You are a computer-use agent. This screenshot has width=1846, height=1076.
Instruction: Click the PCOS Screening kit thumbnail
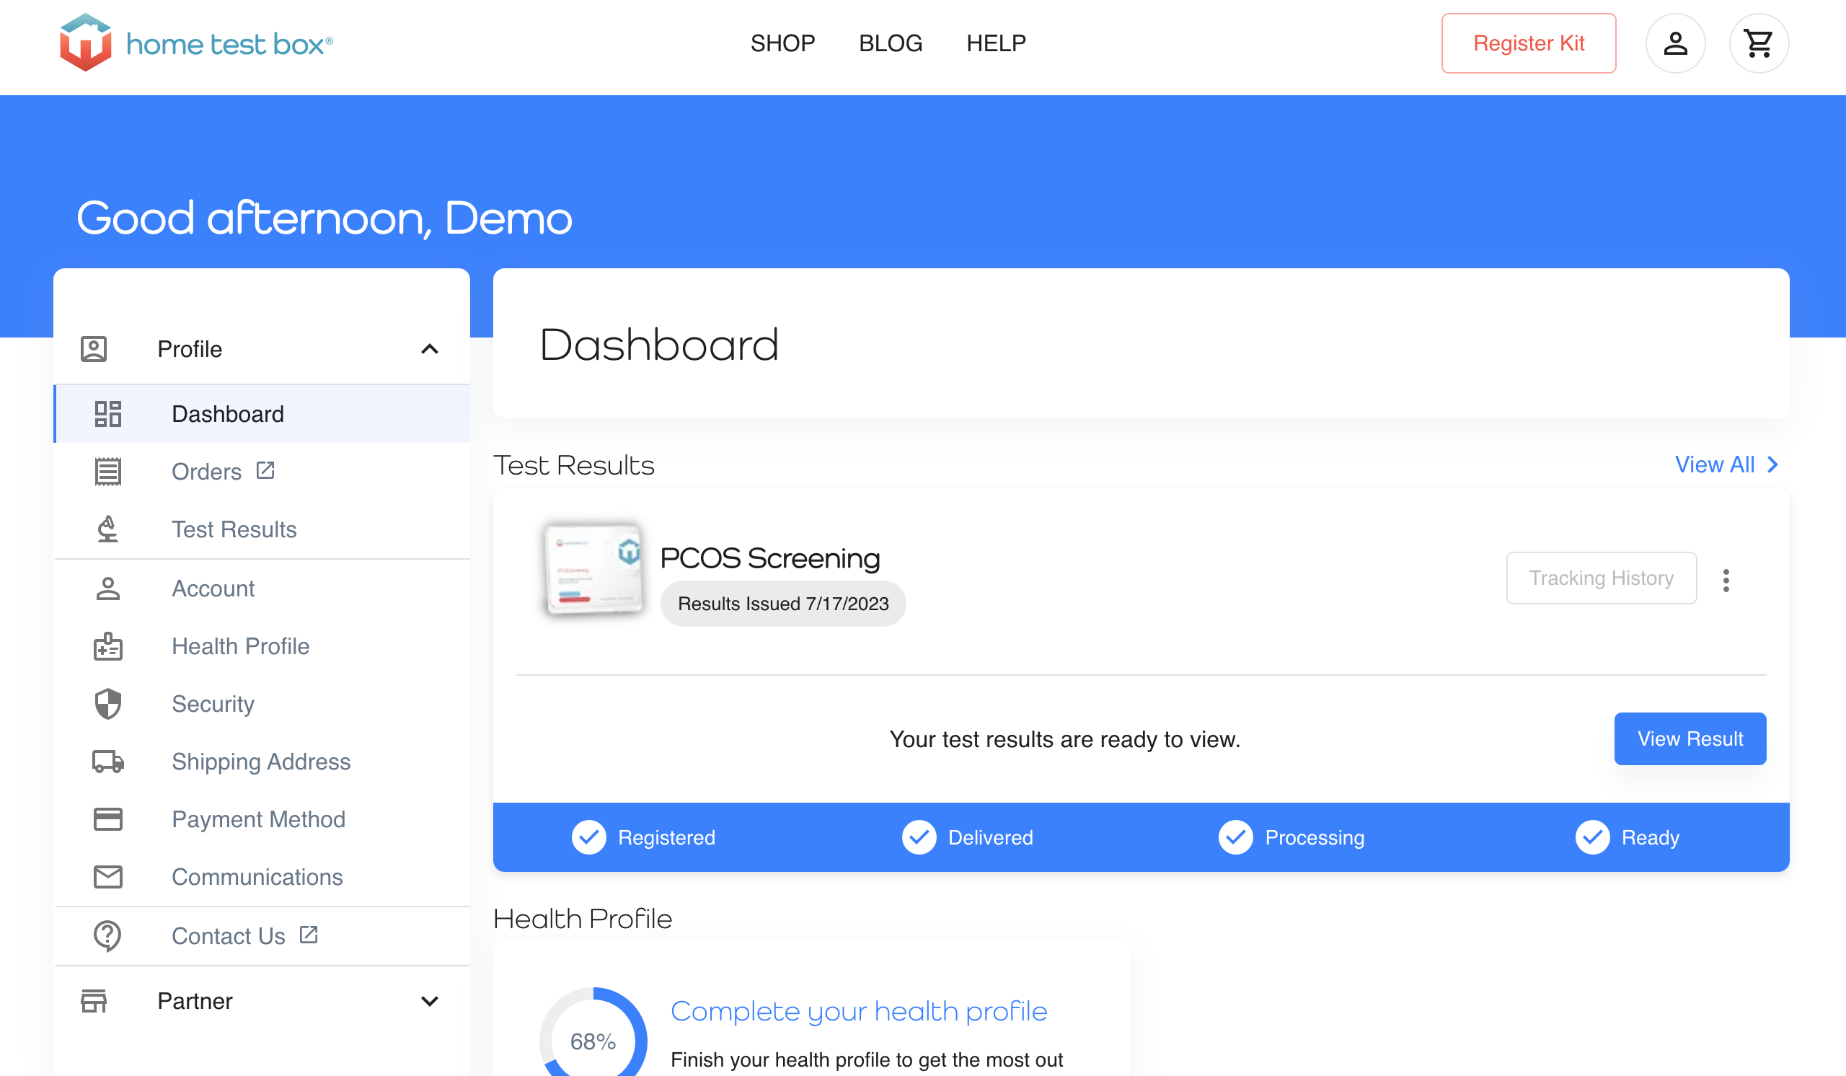point(593,569)
